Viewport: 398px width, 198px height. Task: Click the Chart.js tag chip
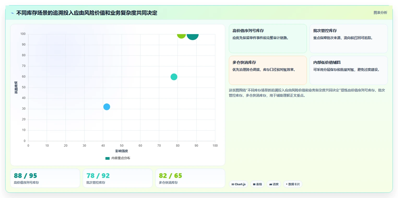click(x=239, y=184)
